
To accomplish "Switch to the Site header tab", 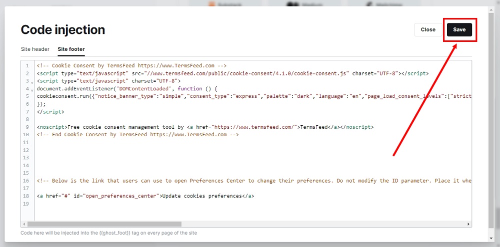I will click(x=35, y=49).
